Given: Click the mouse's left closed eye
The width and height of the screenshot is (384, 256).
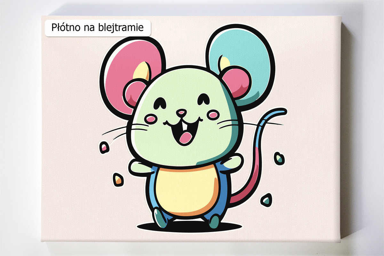Looking at the screenshot, I should point(160,104).
